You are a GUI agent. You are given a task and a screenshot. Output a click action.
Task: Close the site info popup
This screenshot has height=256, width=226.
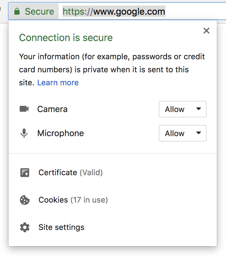click(x=206, y=31)
